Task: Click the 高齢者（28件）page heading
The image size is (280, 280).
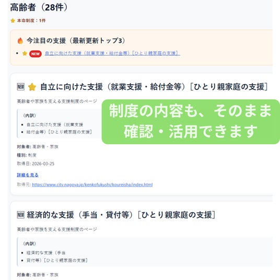Action: pos(39,7)
